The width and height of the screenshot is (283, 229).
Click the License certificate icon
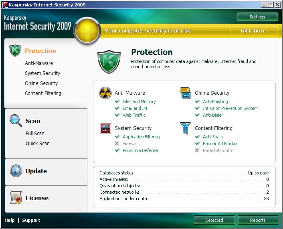(x=16, y=198)
